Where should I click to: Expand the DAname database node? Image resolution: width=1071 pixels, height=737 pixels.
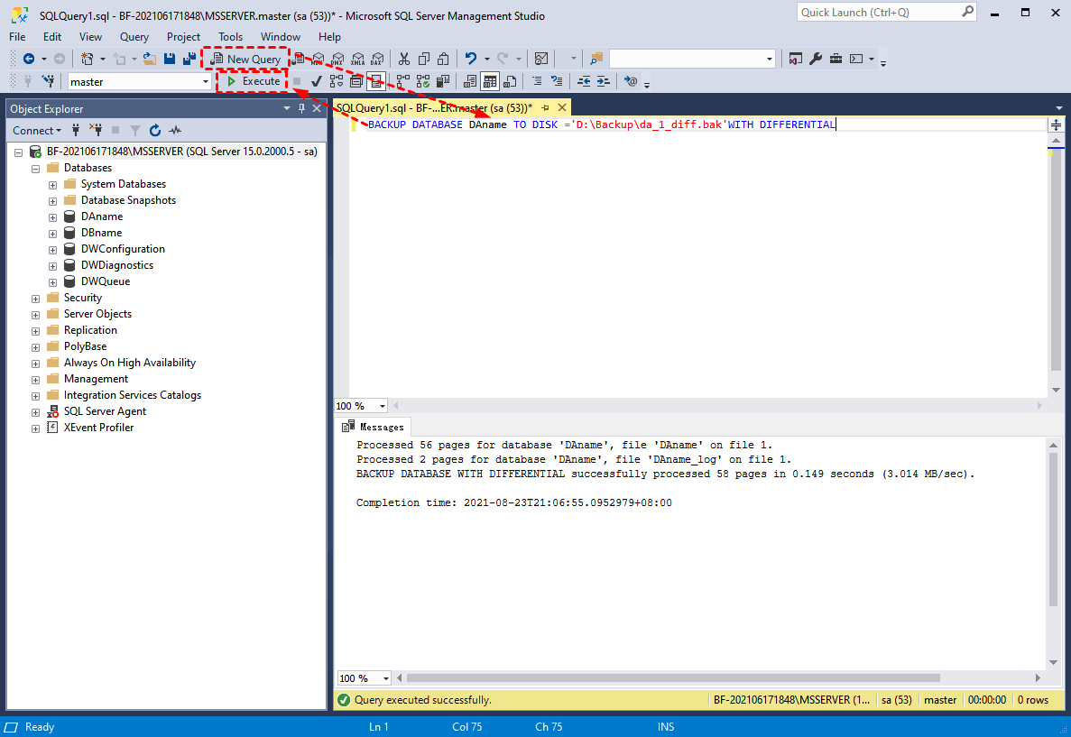pos(52,216)
